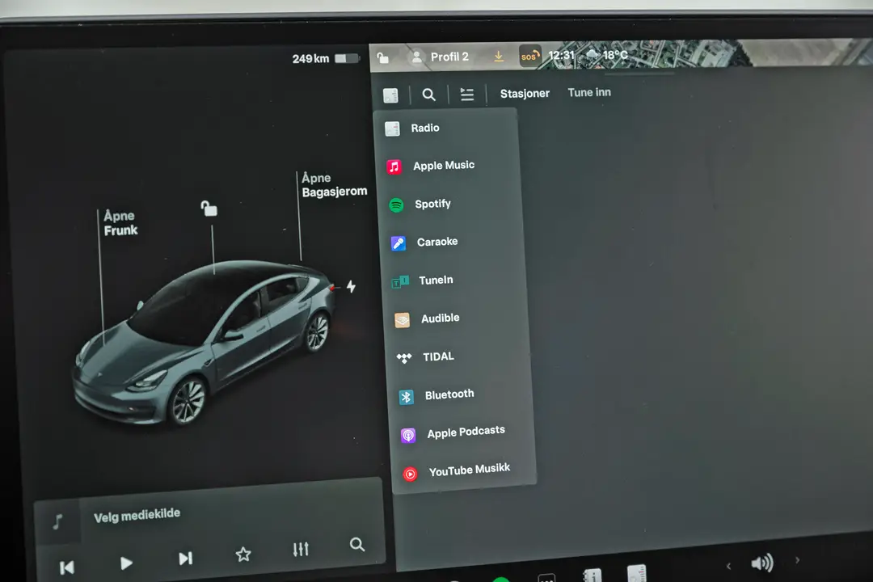Open charge port via lightning bolt icon
This screenshot has height=582, width=873.
(x=351, y=286)
